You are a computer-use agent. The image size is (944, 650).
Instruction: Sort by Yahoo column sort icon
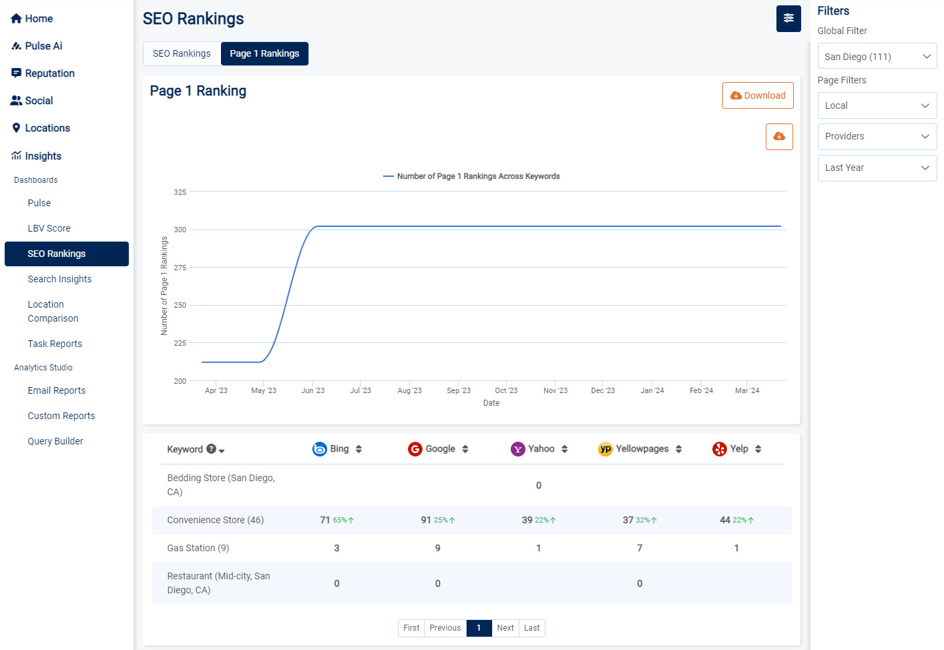tap(564, 449)
